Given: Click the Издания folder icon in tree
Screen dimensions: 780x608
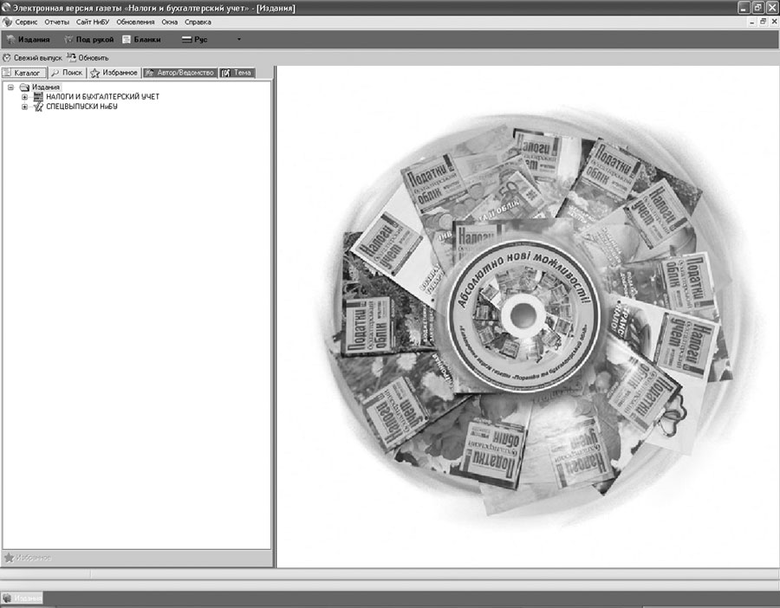Looking at the screenshot, I should [x=23, y=87].
